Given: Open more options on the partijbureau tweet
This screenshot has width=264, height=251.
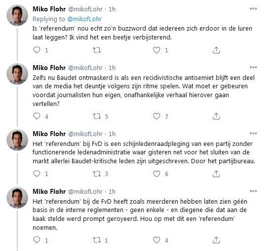Looking at the screenshot, I should pos(253,134).
